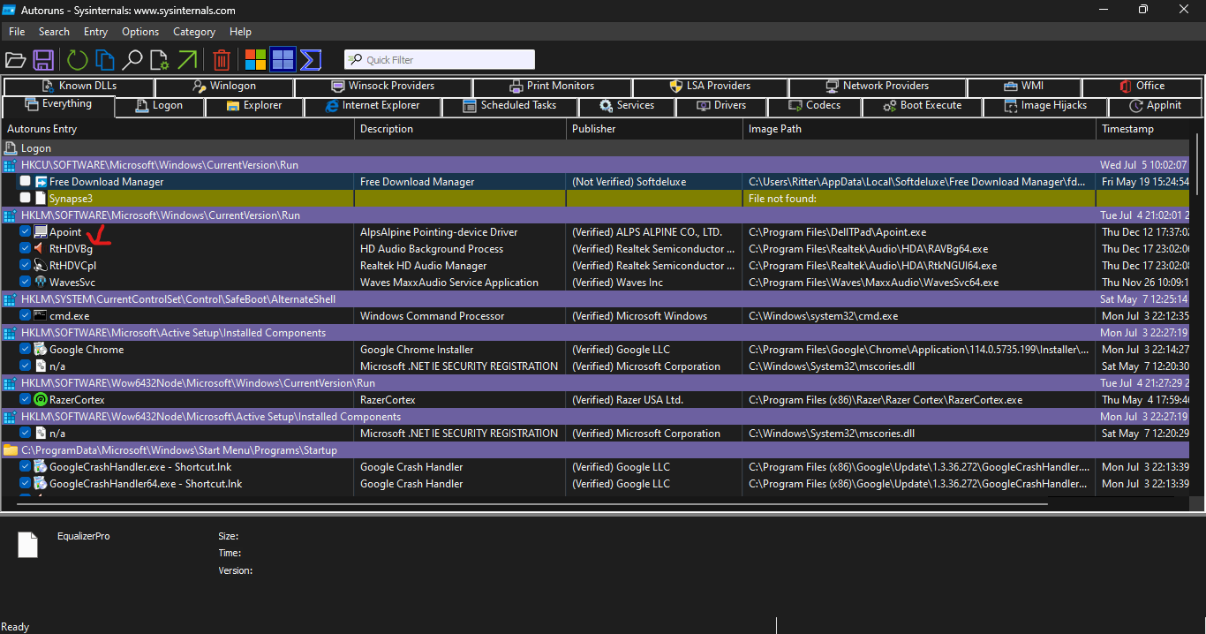
Task: Click the green Refresh icon
Action: (78, 60)
